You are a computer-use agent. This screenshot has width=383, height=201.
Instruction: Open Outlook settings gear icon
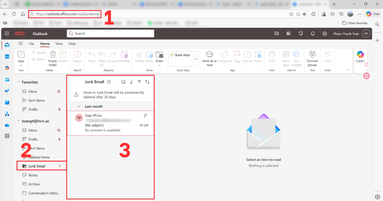click(x=325, y=33)
